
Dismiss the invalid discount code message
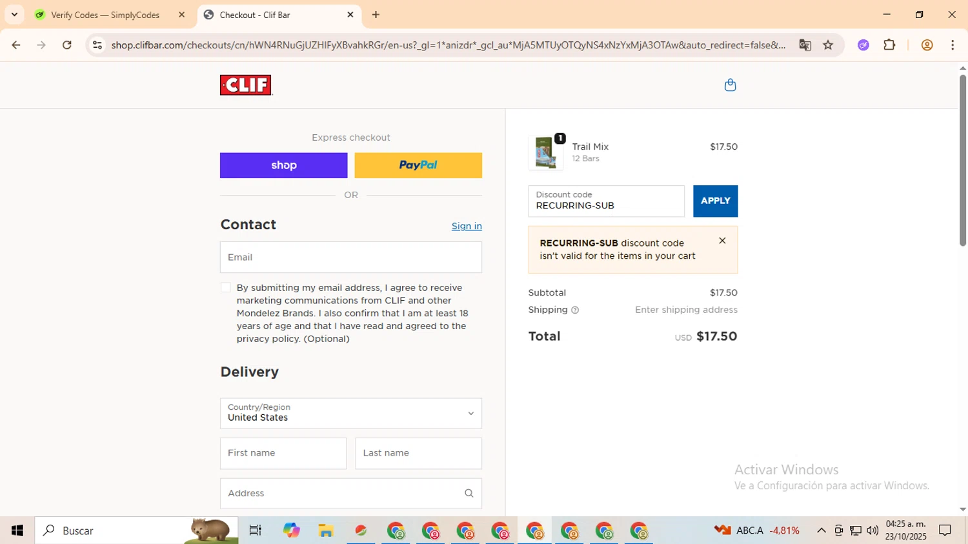click(x=722, y=241)
